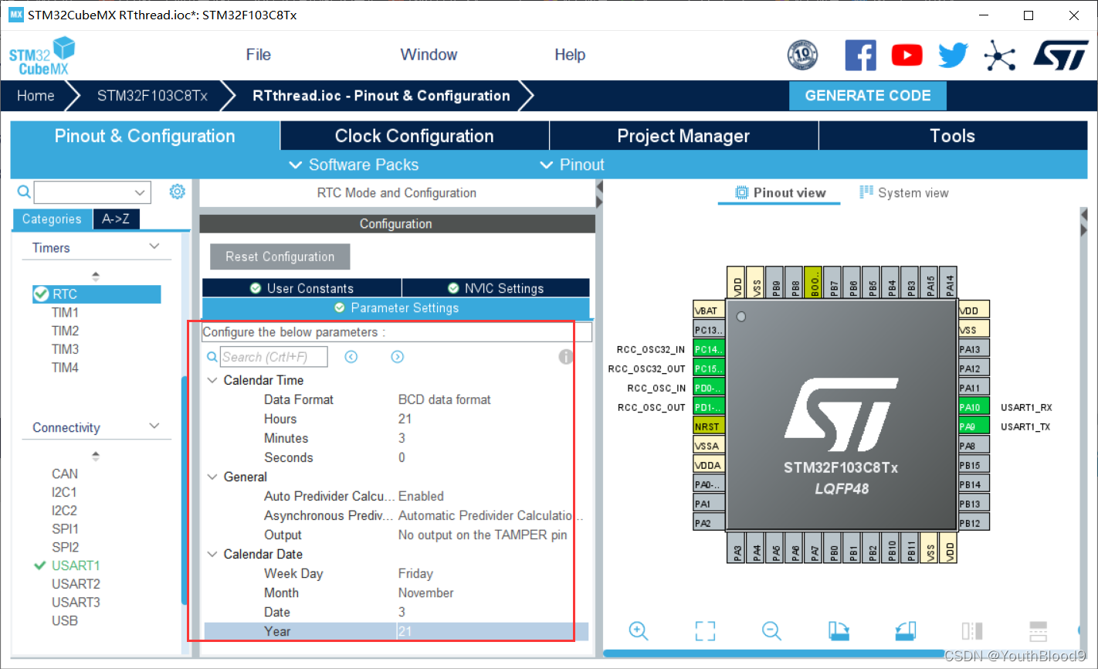
Task: Open Pinout dropdown menu
Action: point(572,165)
